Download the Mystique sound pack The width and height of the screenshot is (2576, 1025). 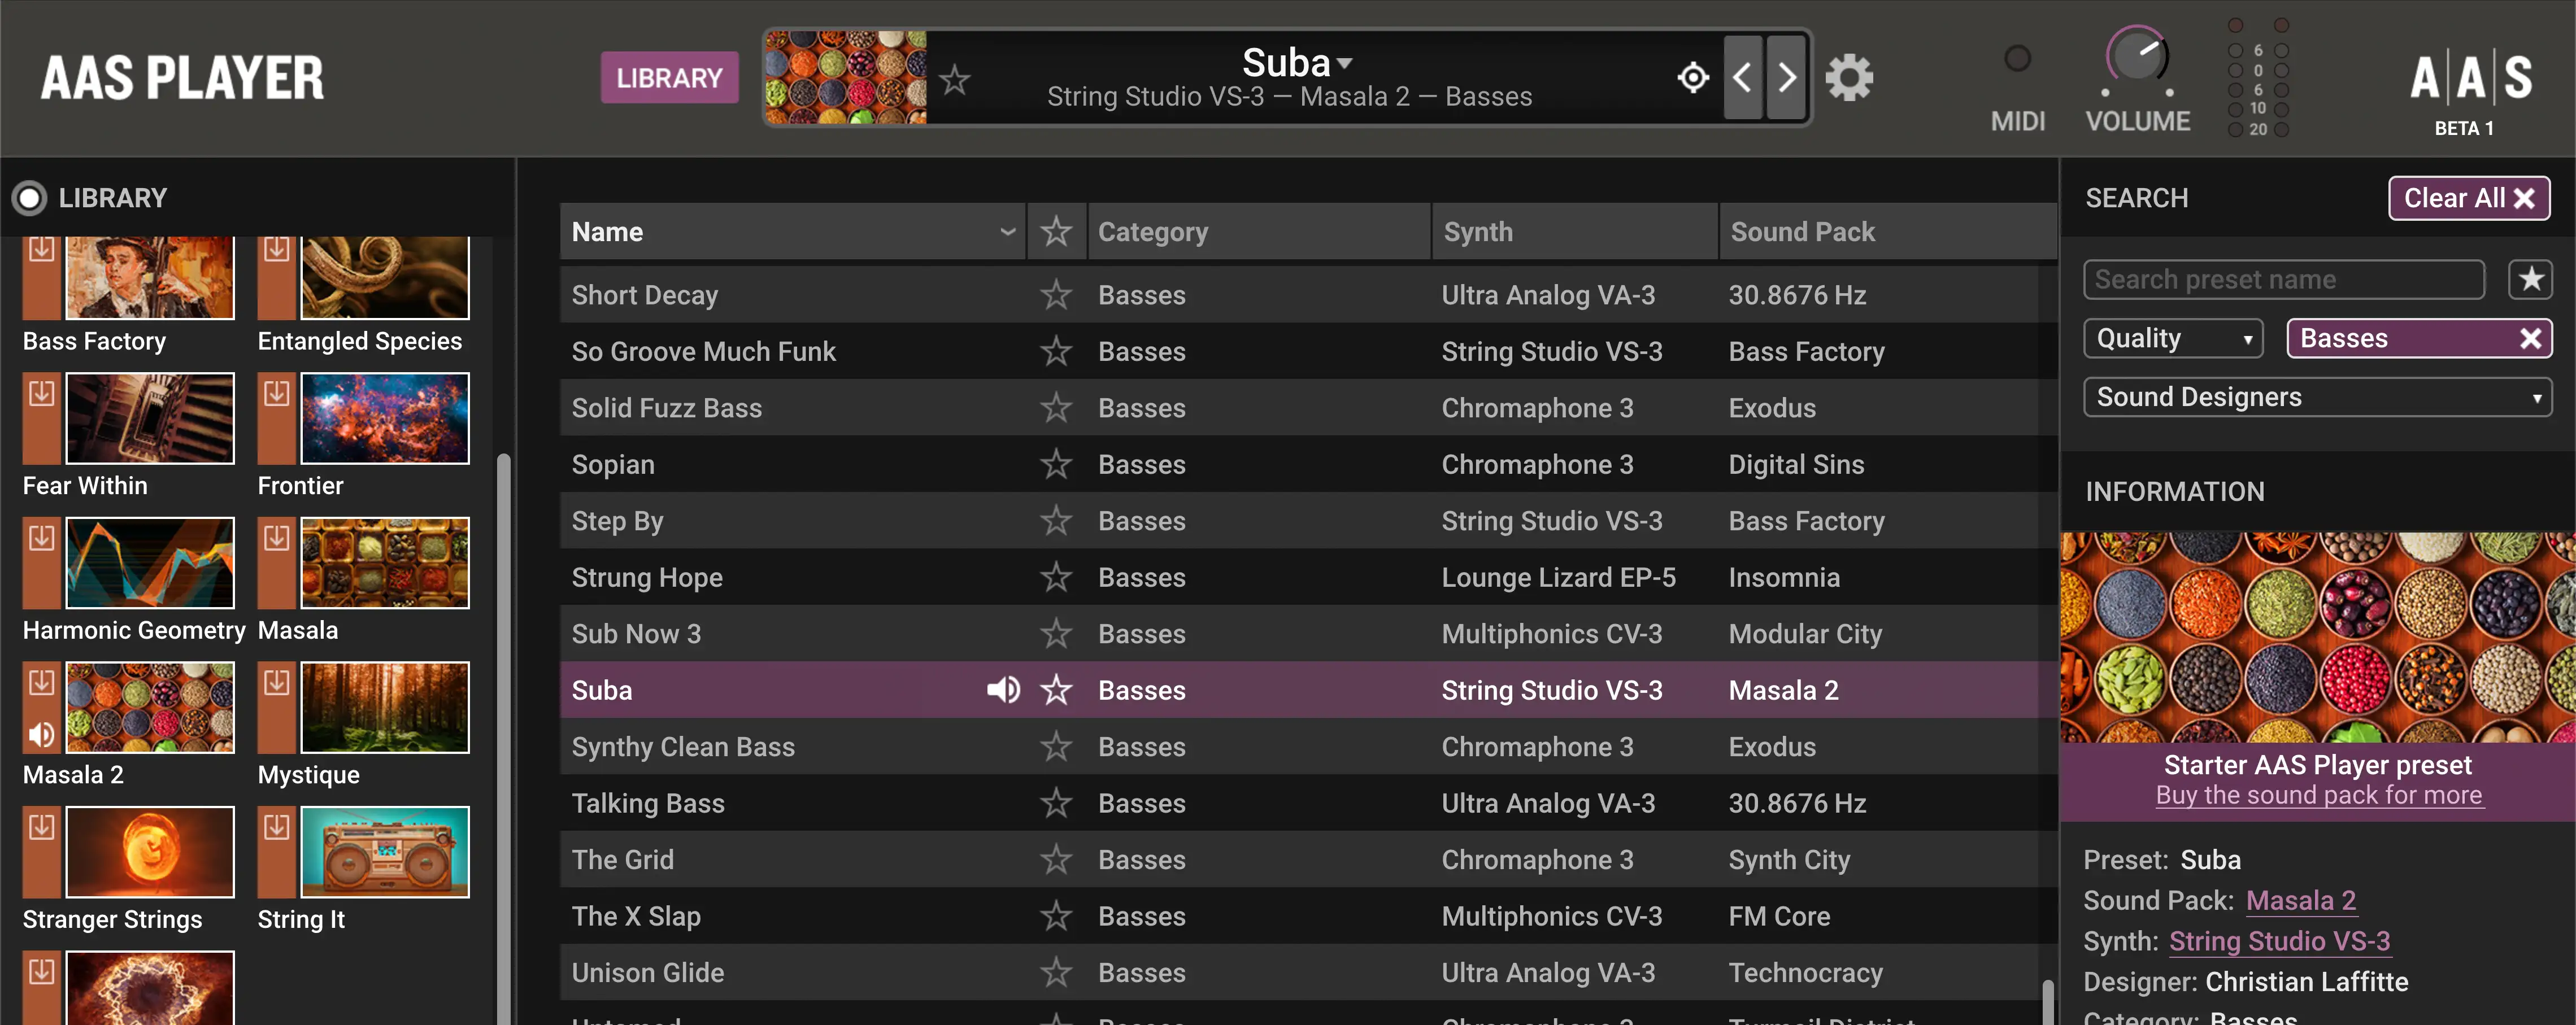click(276, 682)
